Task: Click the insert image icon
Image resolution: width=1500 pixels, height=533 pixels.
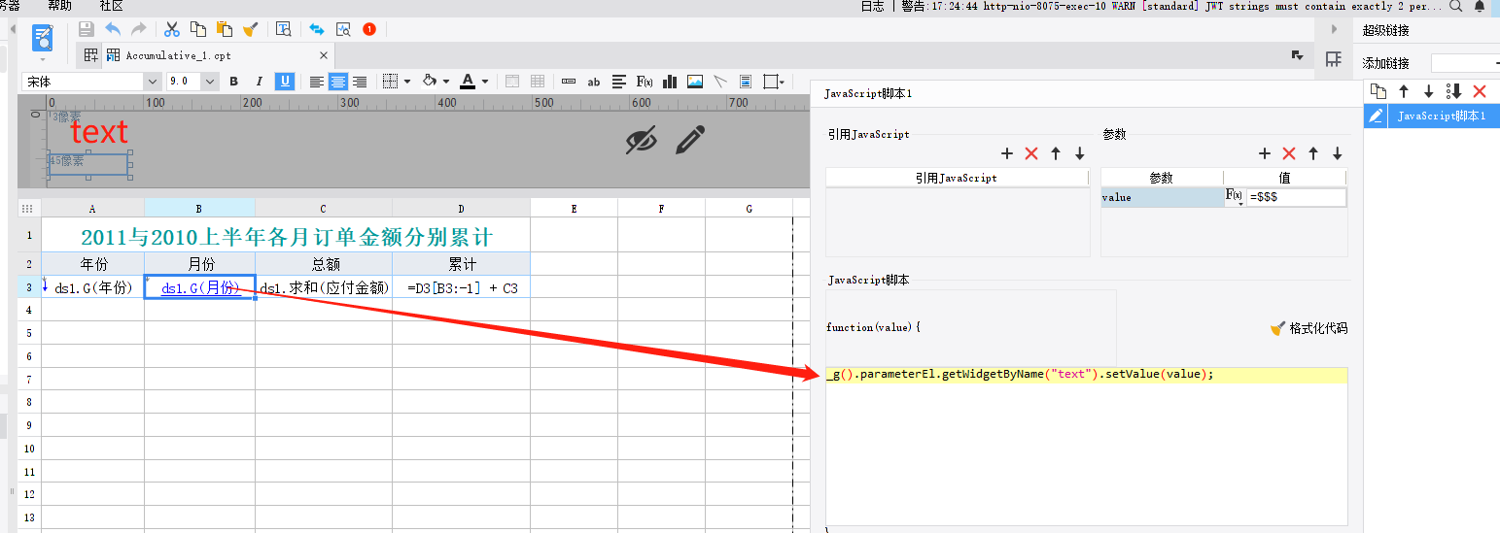Action: pyautogui.click(x=695, y=82)
